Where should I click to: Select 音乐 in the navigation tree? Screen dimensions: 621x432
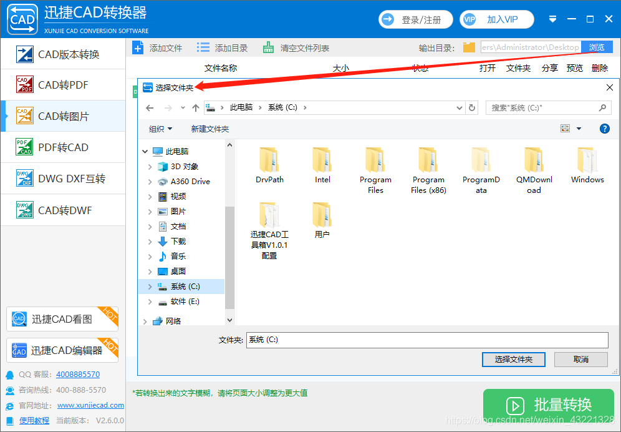tap(178, 256)
